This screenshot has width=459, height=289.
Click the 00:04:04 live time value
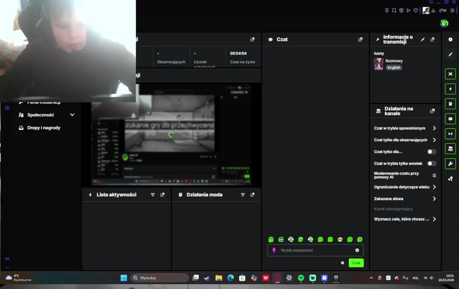pyautogui.click(x=238, y=53)
